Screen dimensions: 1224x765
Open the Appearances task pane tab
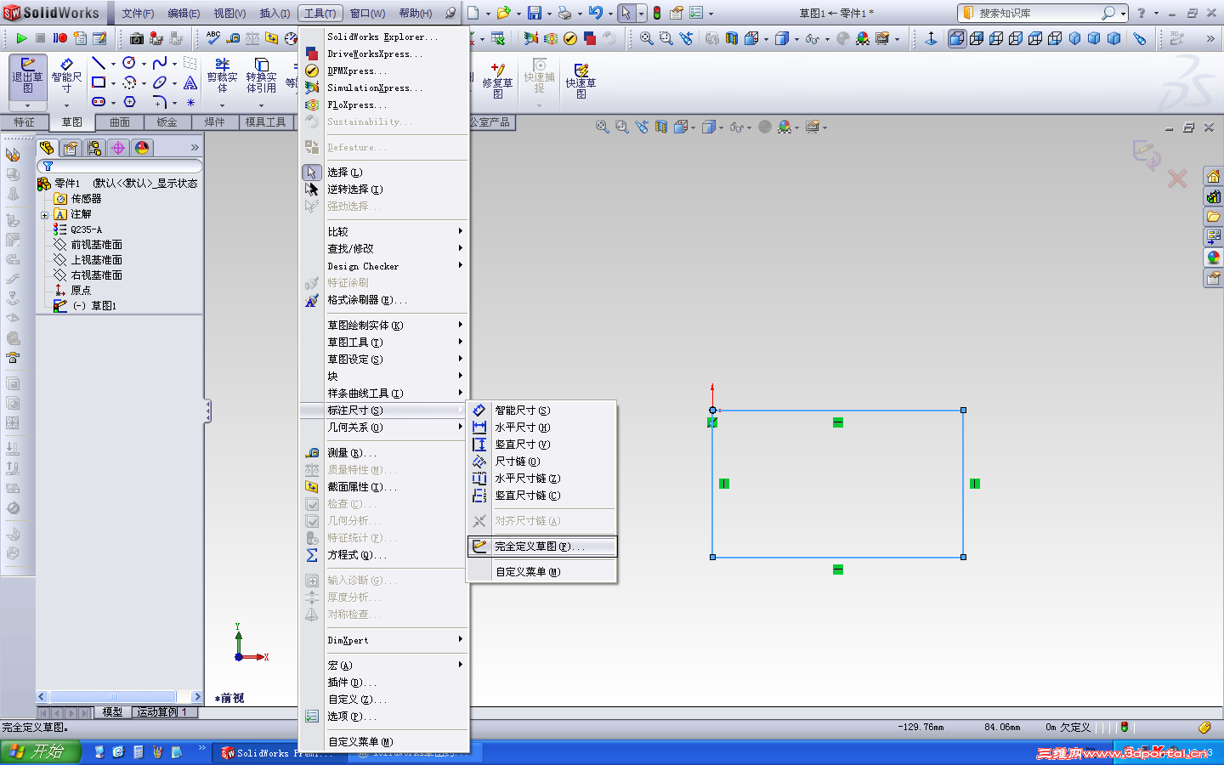(1213, 258)
